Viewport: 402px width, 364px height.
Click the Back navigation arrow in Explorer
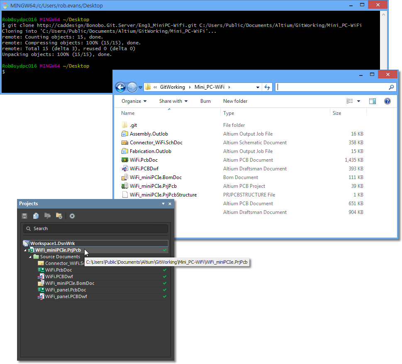(120, 87)
